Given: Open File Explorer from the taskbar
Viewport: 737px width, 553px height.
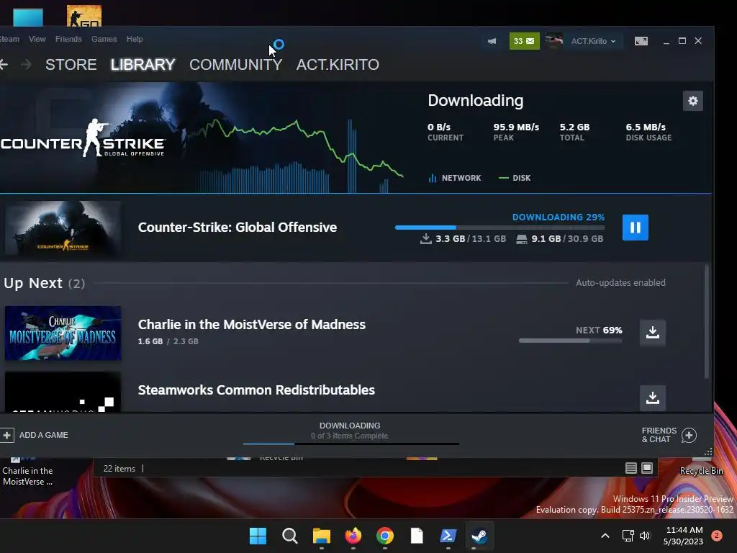Looking at the screenshot, I should [322, 536].
